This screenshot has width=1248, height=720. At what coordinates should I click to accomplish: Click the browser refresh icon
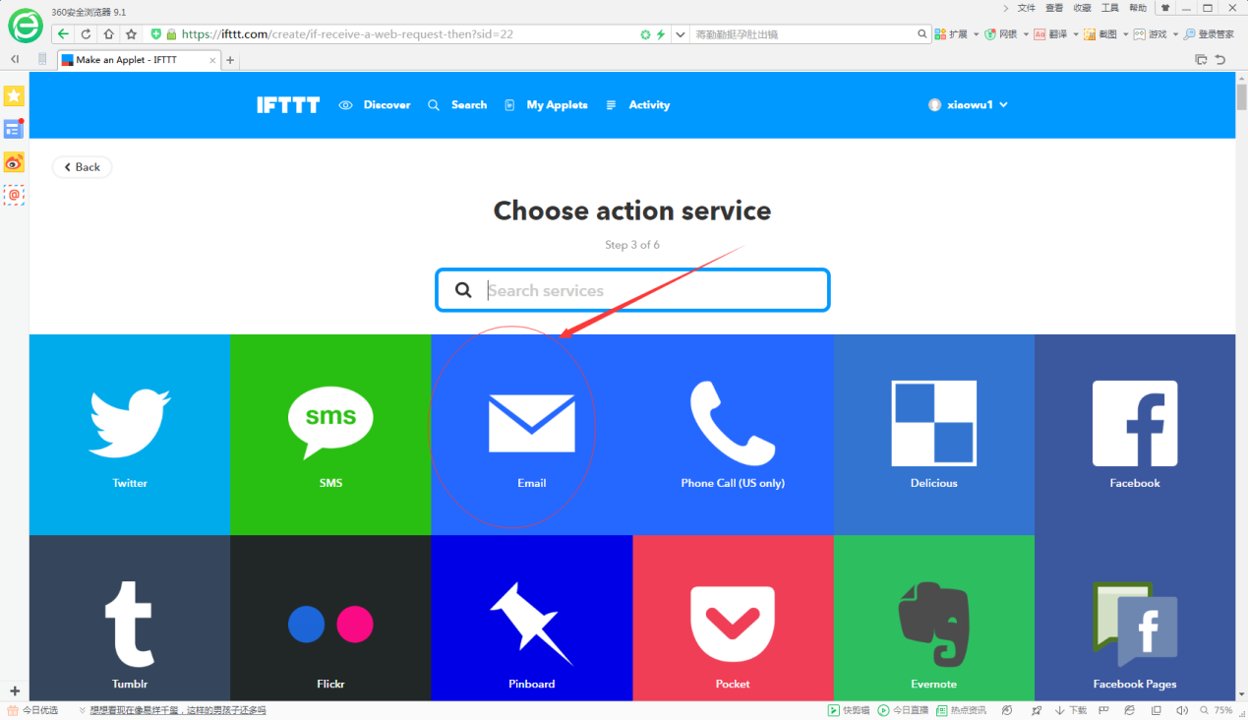pyautogui.click(x=86, y=34)
